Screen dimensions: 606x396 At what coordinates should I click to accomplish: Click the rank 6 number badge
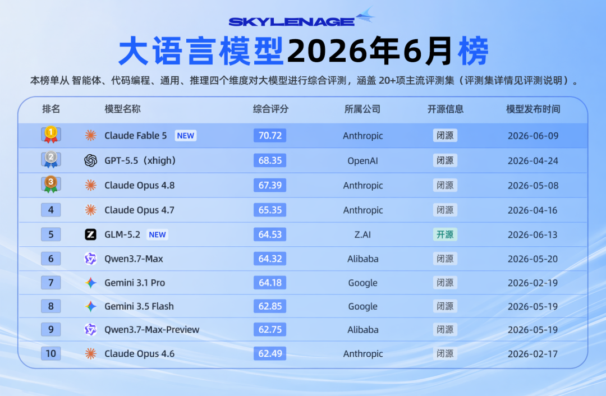tap(51, 259)
